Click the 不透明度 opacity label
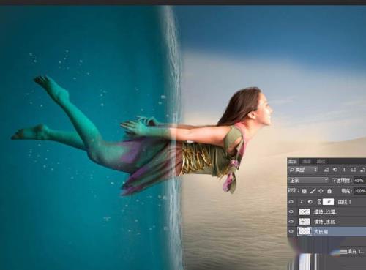This screenshot has height=270, width=366. coord(342,181)
